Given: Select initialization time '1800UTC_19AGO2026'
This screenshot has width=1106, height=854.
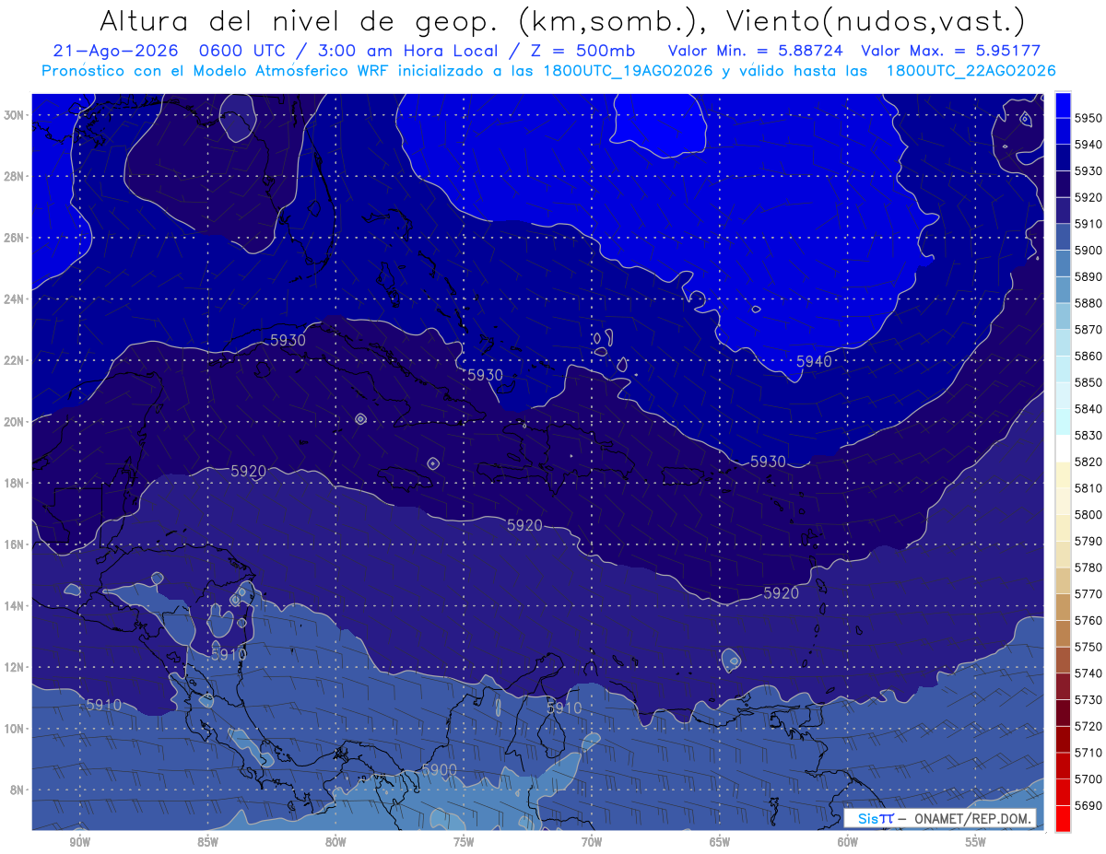Looking at the screenshot, I should [x=630, y=70].
